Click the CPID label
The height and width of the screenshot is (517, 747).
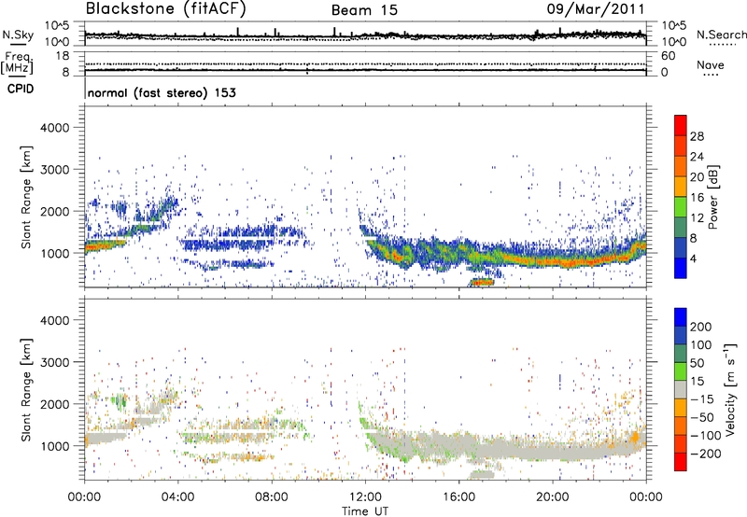[x=21, y=89]
